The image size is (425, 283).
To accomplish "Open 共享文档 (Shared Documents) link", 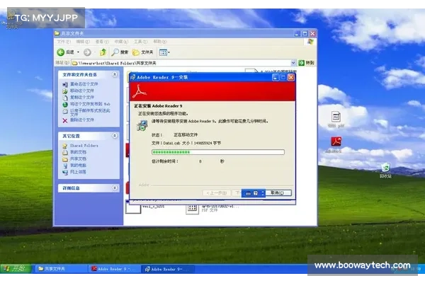I will [74, 158].
